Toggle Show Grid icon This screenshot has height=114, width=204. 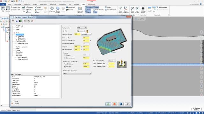(133, 9)
